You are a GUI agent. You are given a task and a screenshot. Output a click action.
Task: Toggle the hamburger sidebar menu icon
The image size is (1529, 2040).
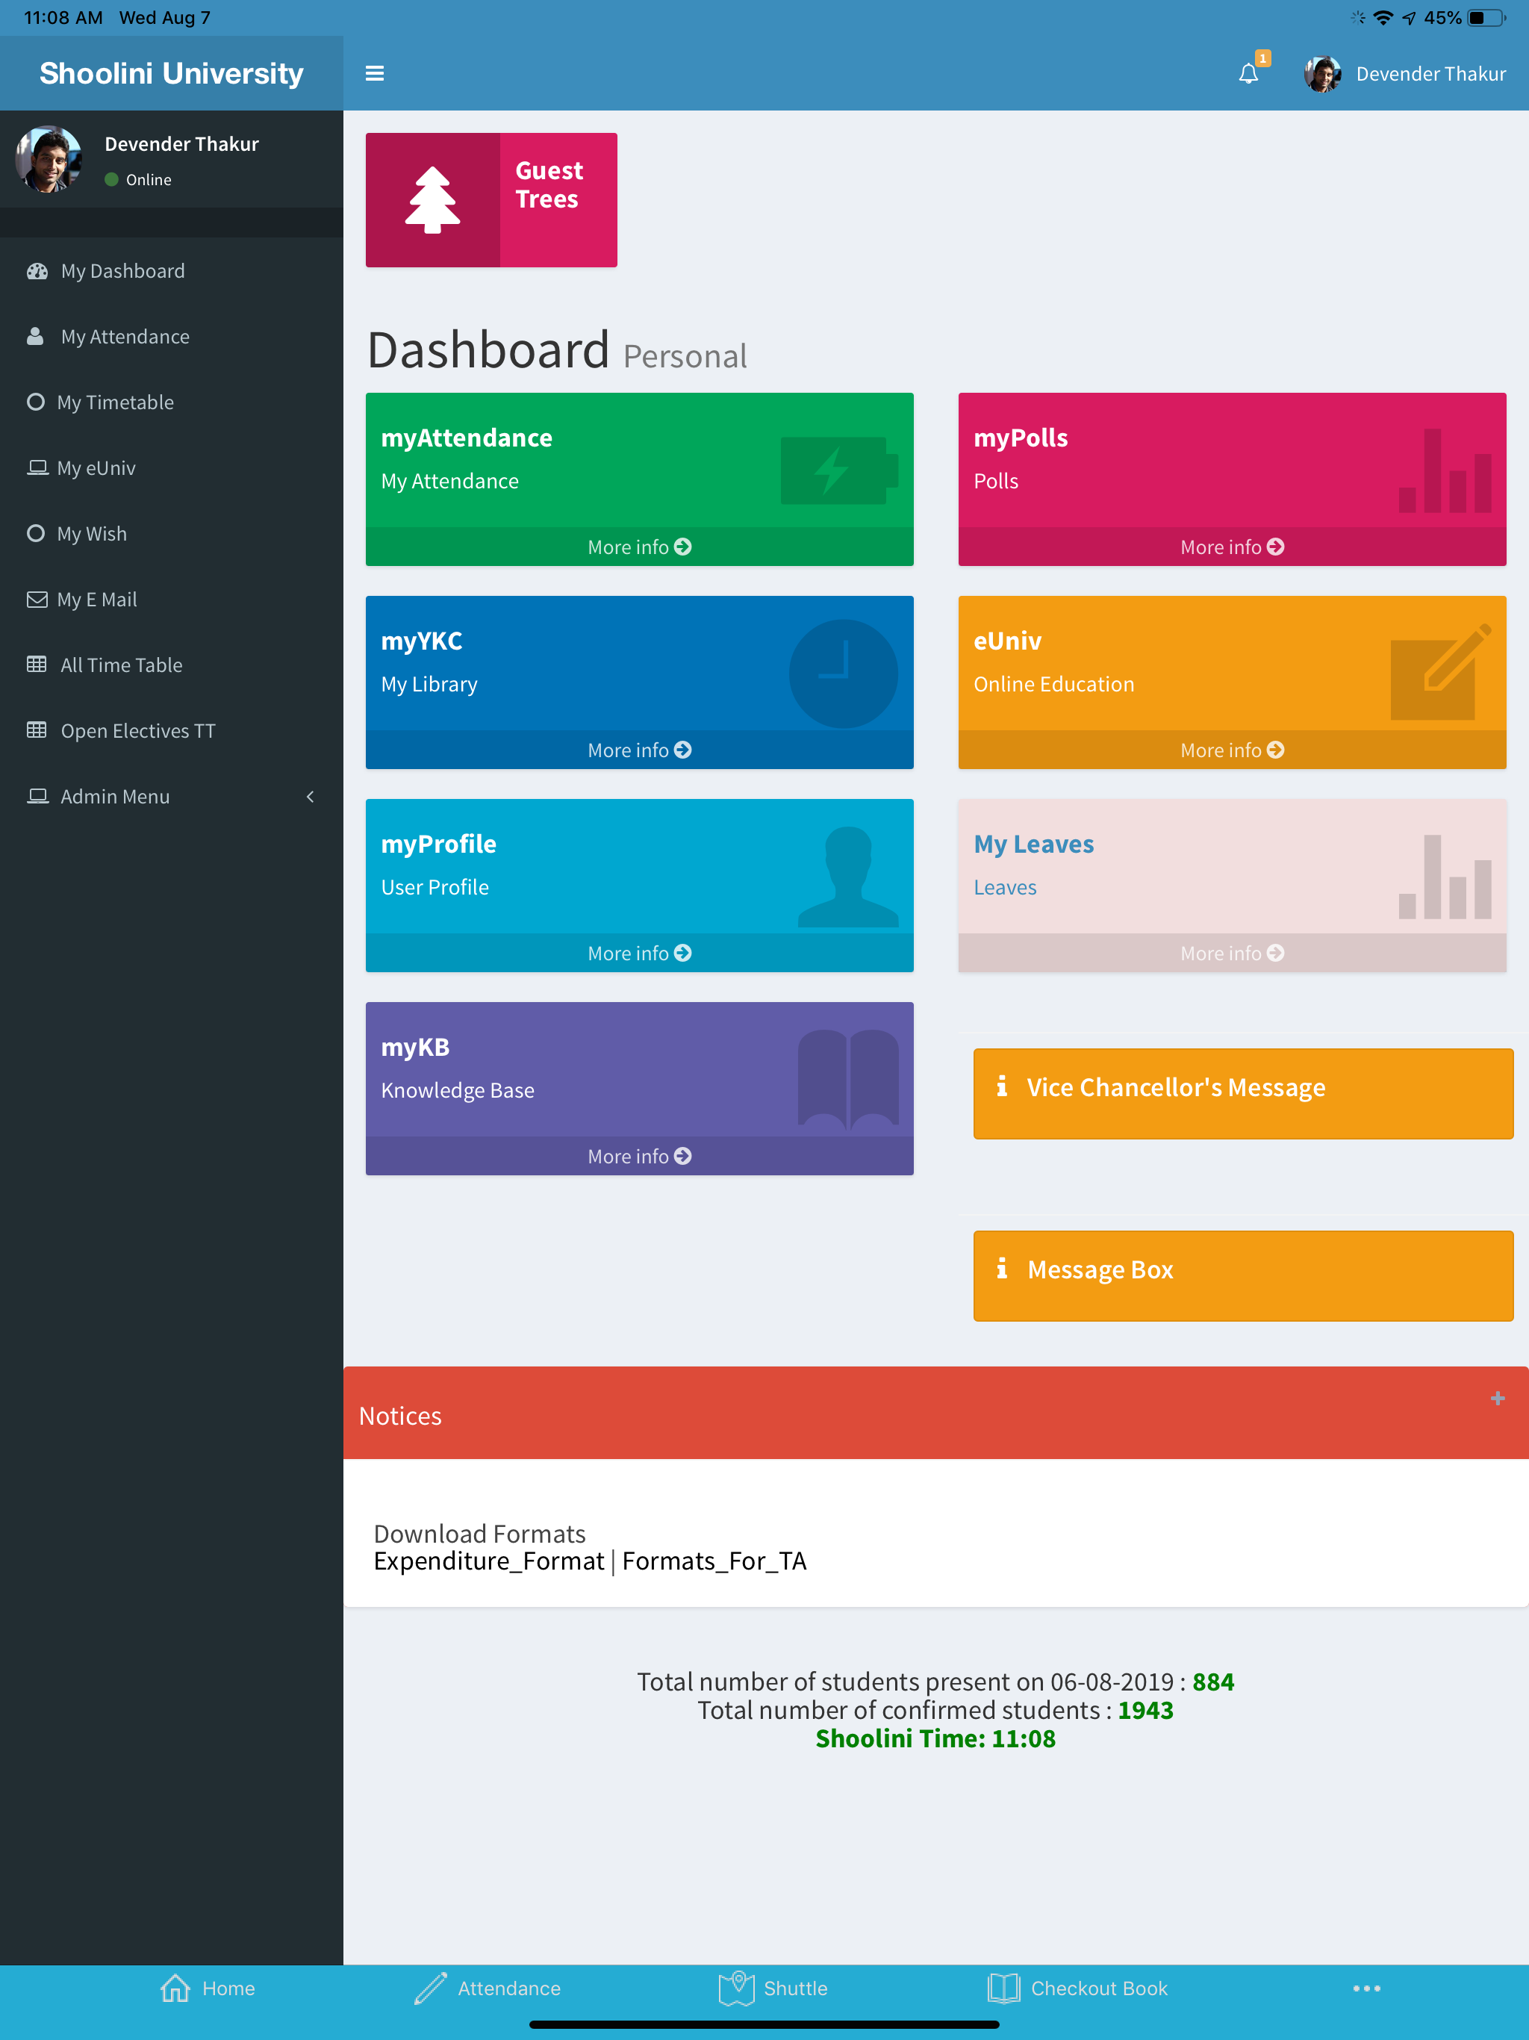375,74
